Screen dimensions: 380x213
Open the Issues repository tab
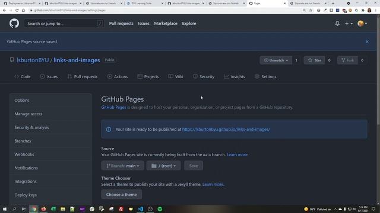49,76
